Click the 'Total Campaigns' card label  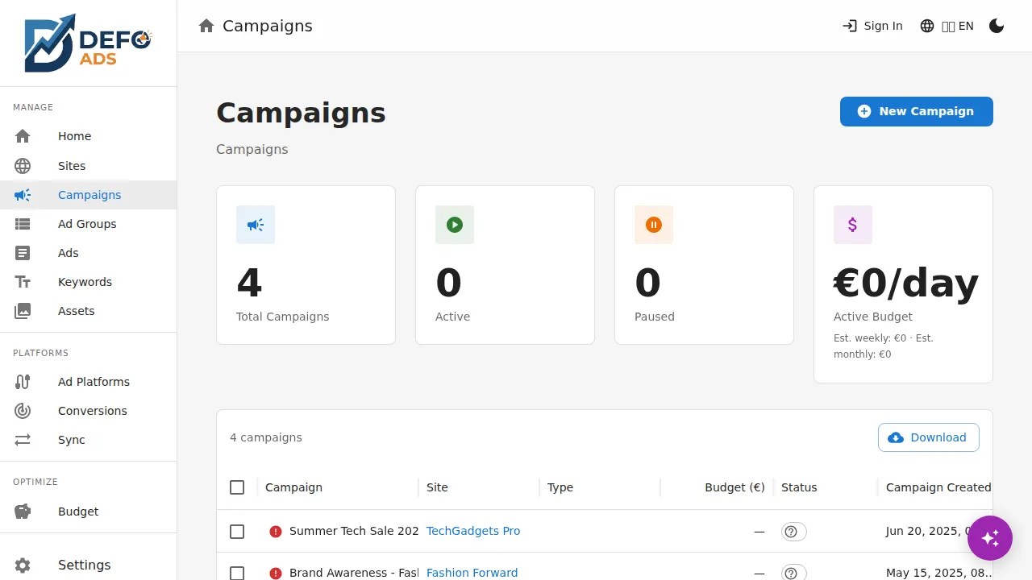(x=283, y=317)
